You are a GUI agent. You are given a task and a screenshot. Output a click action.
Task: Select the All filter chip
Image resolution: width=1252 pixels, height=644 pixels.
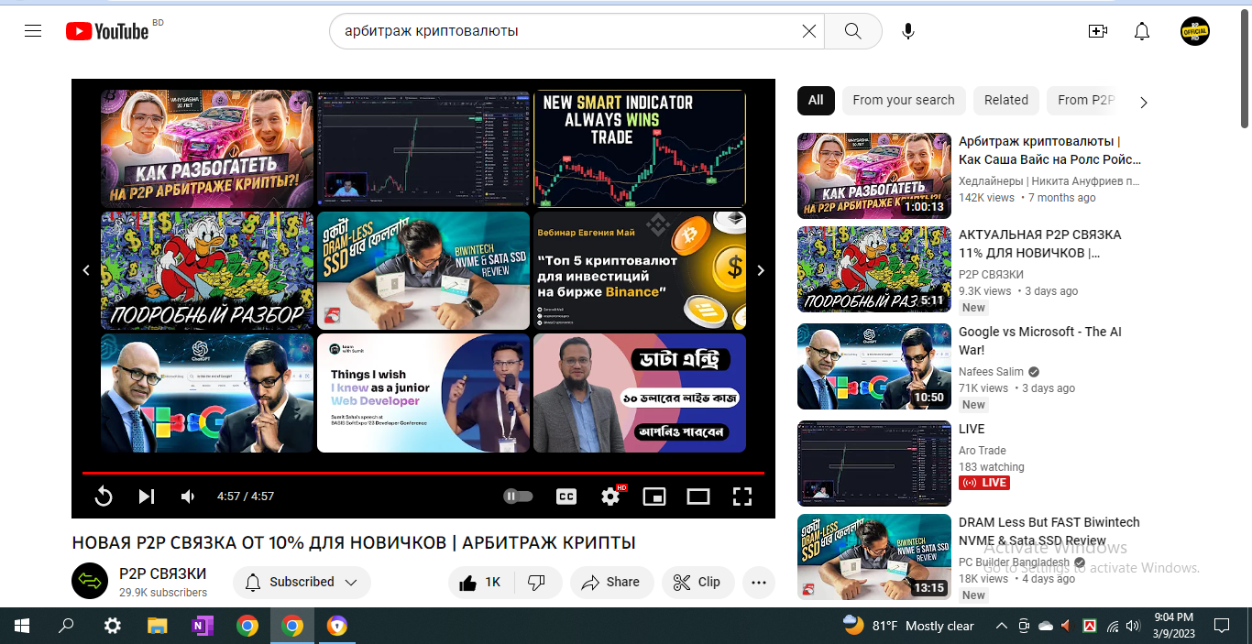(x=816, y=100)
